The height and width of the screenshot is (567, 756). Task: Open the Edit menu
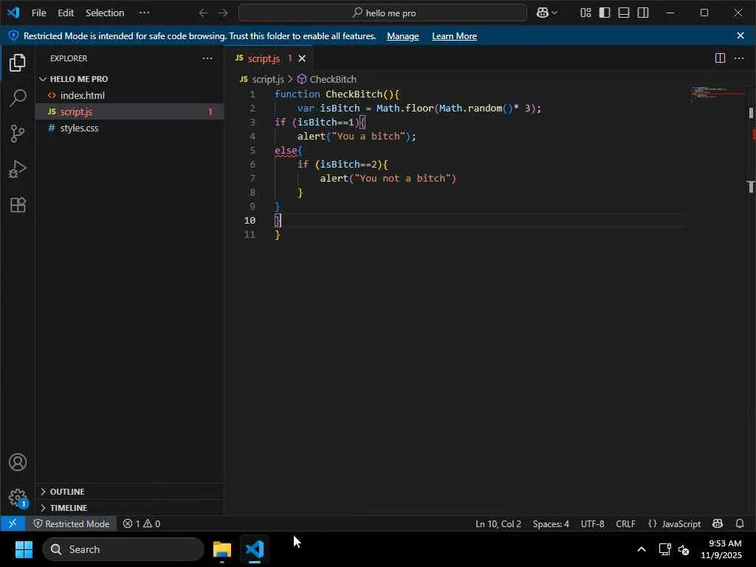click(66, 13)
